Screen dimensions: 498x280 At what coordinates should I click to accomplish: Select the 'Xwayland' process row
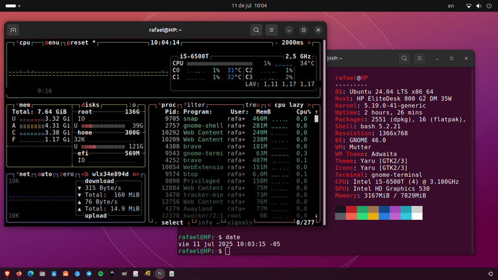[234, 209]
